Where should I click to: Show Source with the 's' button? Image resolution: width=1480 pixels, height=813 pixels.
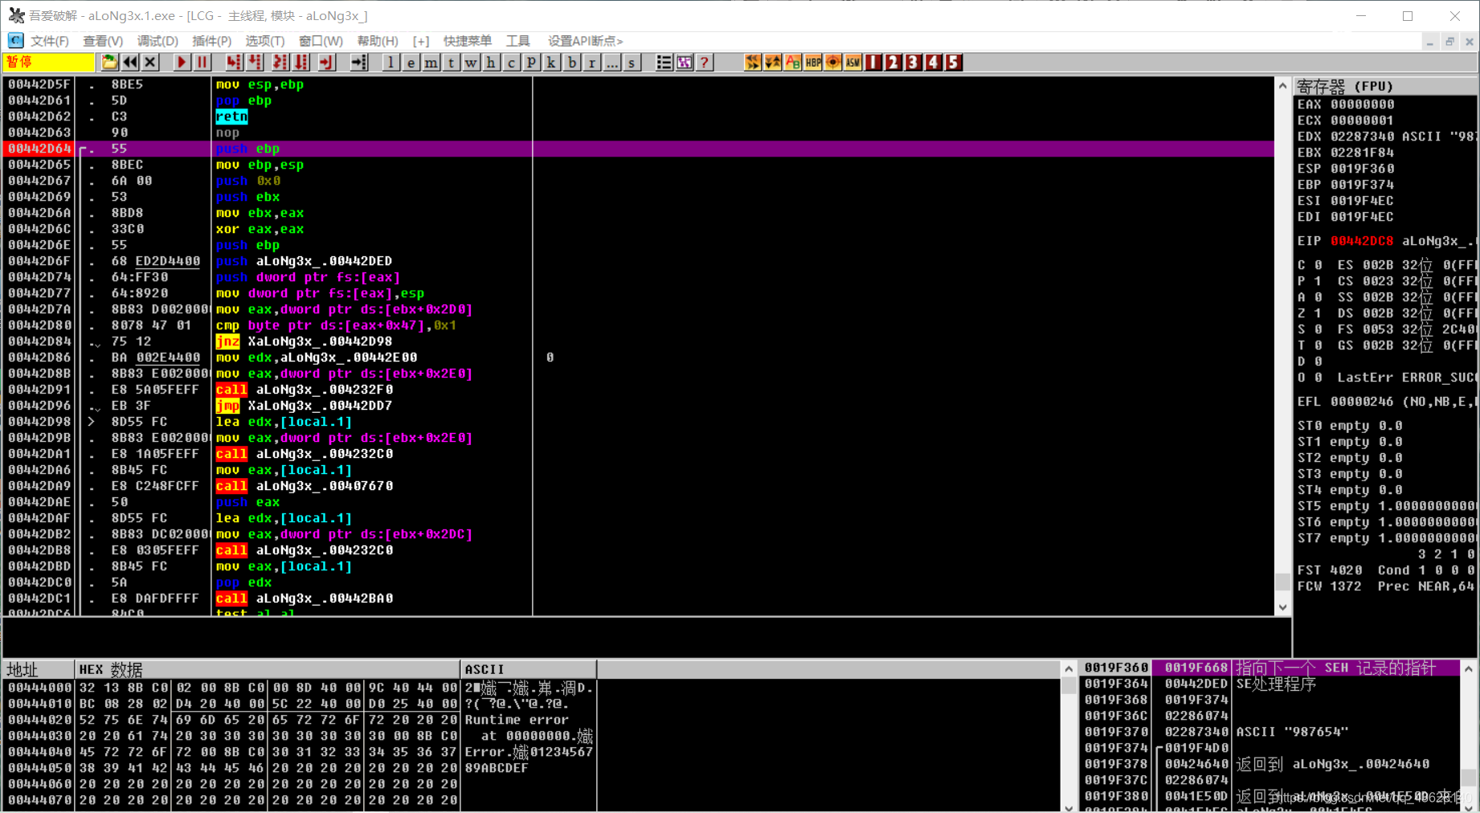[x=632, y=63]
